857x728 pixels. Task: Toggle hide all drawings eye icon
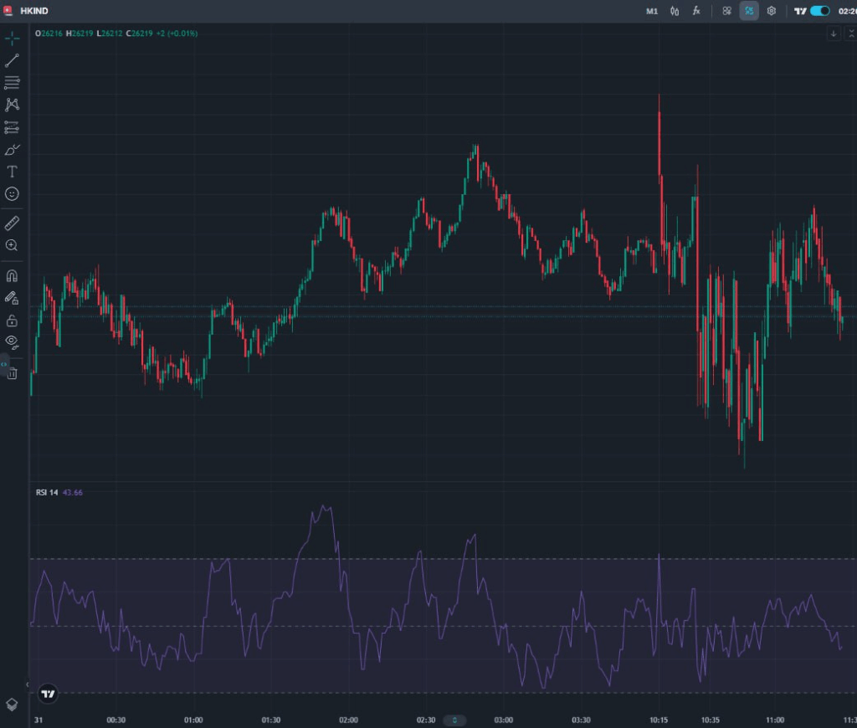(12, 343)
